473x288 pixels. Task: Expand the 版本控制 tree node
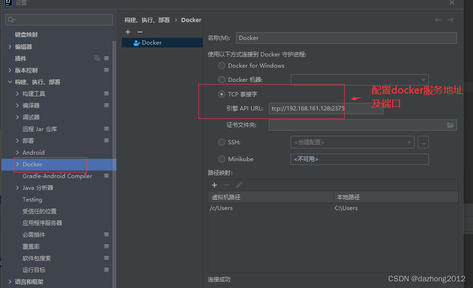click(x=10, y=70)
